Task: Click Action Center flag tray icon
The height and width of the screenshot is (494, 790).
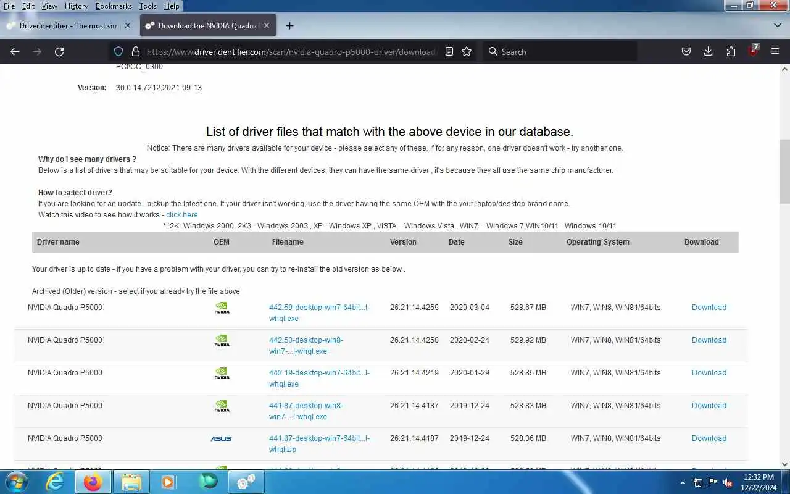Action: [x=713, y=482]
